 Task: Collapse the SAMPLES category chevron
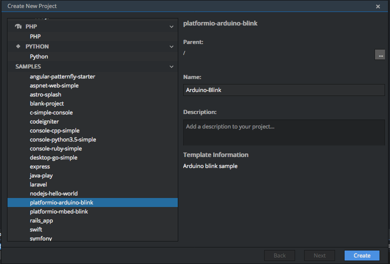point(171,66)
